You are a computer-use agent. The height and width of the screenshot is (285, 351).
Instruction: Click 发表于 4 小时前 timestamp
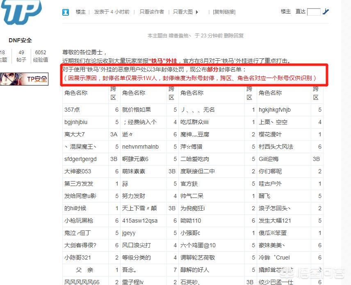tap(112, 12)
